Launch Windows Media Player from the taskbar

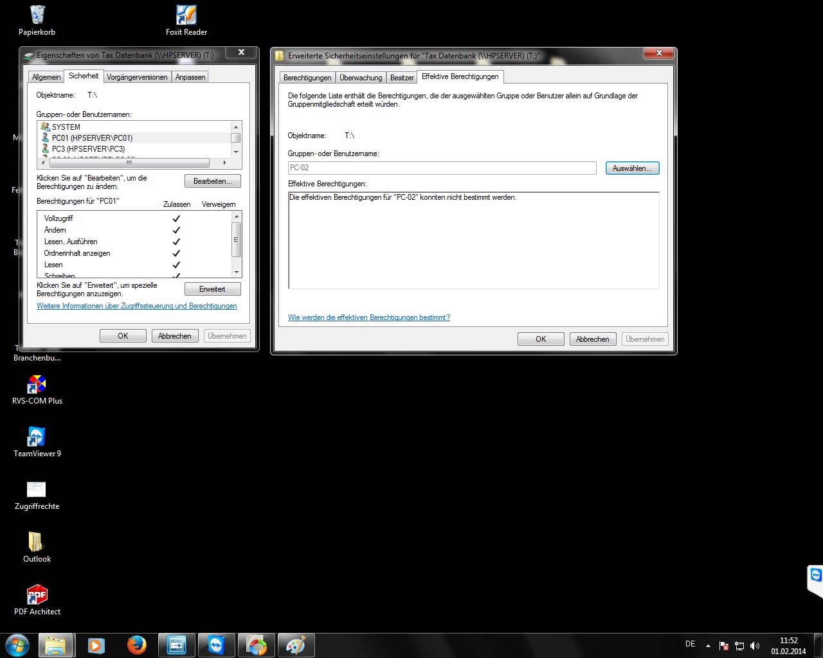pyautogui.click(x=96, y=645)
